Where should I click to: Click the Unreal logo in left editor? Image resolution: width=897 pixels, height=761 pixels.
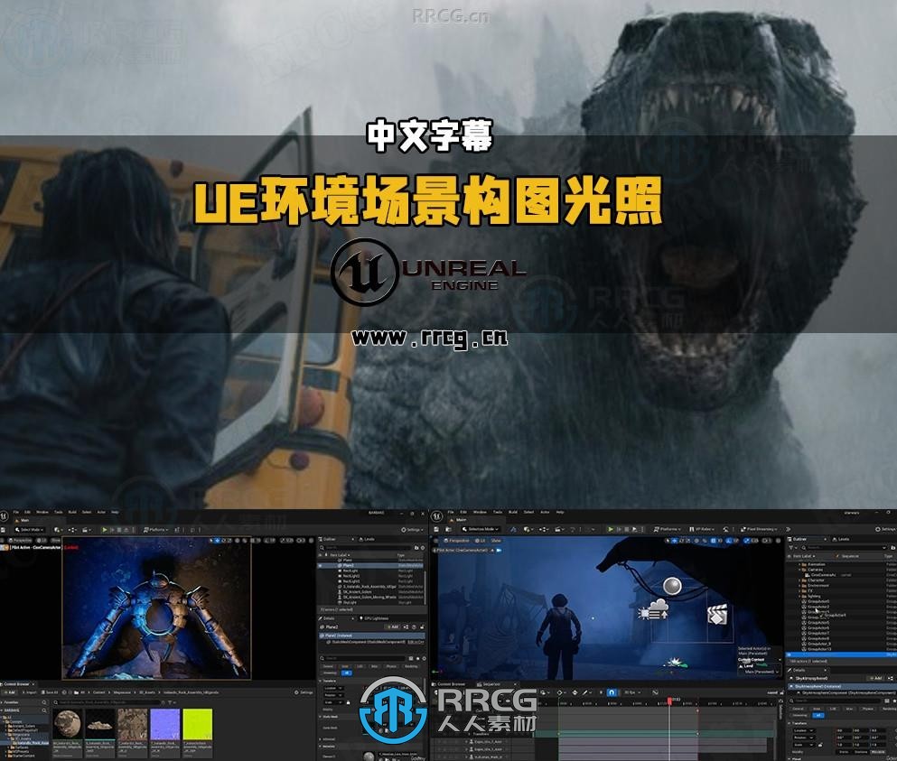(x=4, y=517)
